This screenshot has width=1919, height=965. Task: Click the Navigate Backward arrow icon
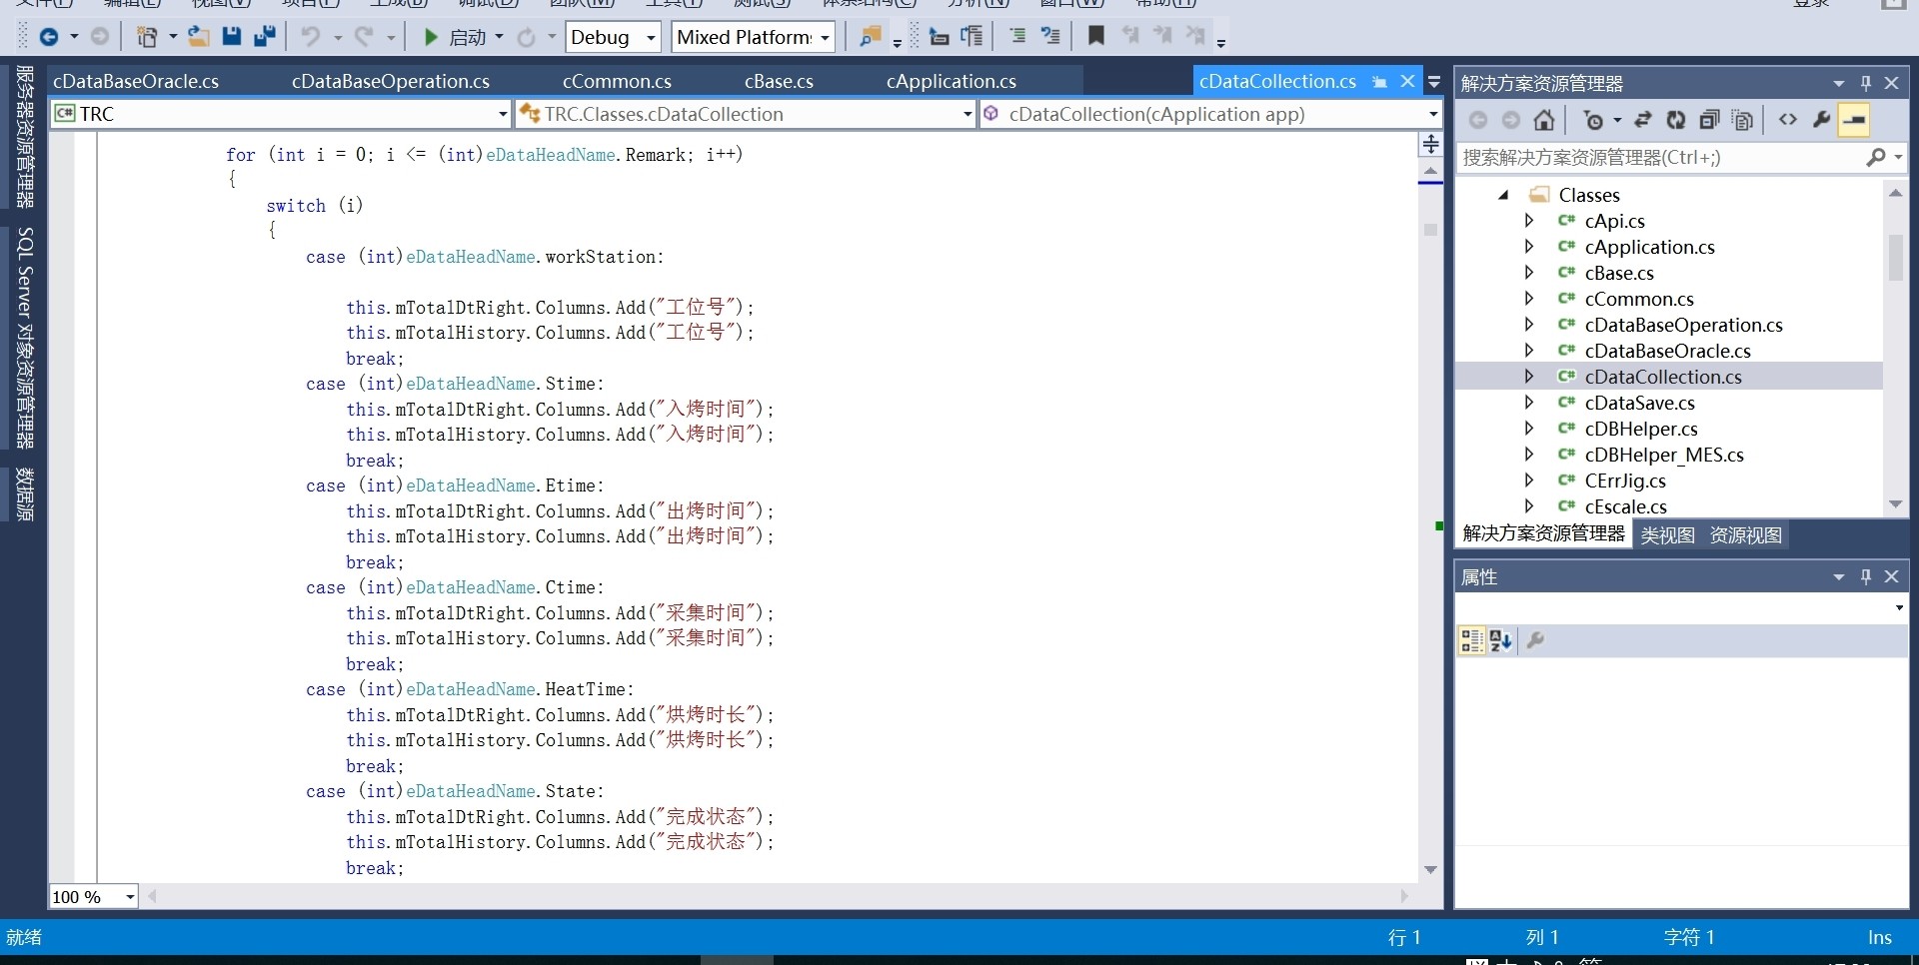click(x=48, y=37)
